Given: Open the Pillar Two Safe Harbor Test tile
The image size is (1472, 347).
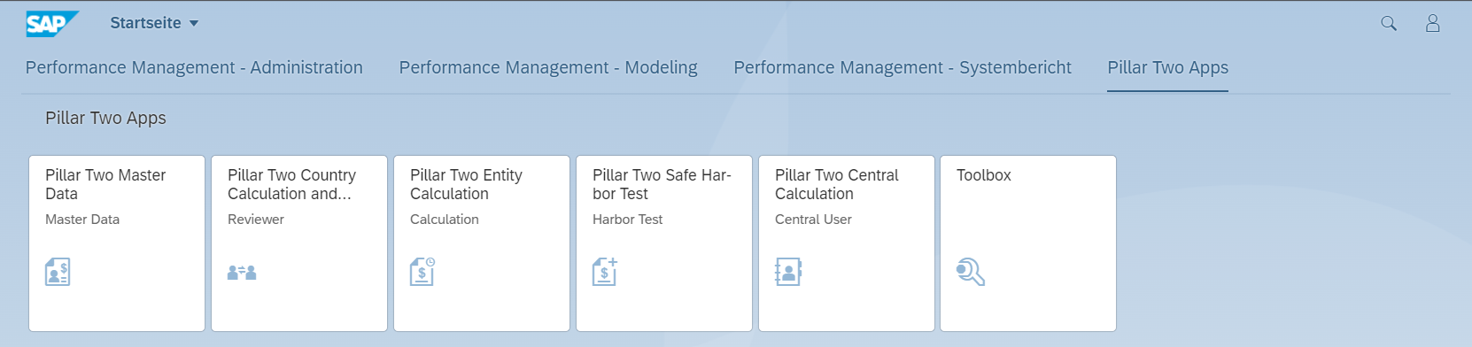Looking at the screenshot, I should tap(664, 243).
